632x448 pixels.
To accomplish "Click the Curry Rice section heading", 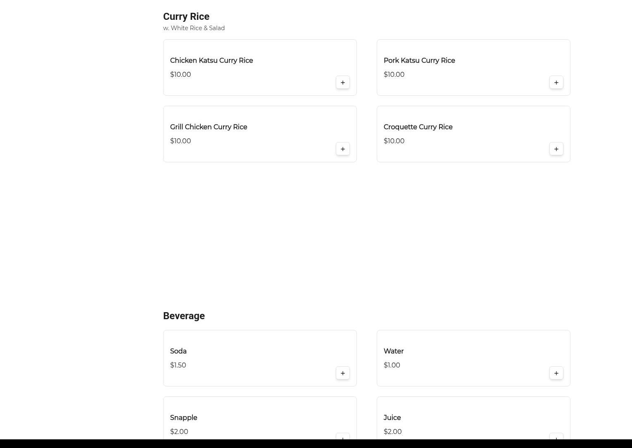I will [x=186, y=17].
